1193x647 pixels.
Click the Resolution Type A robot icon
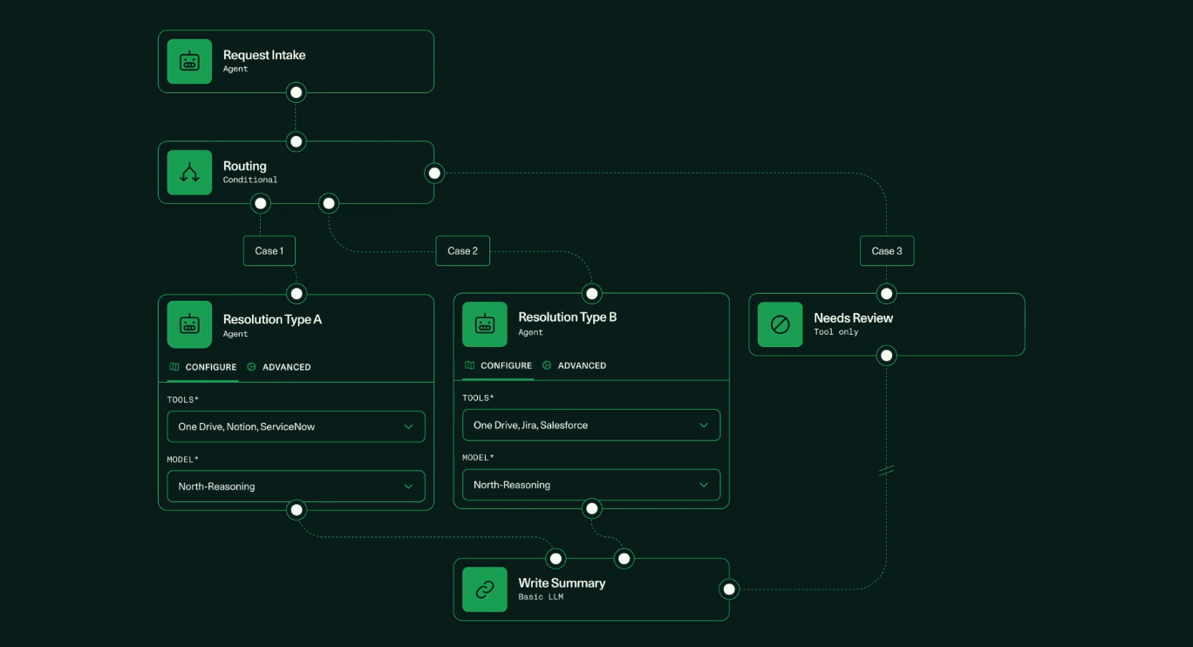(x=189, y=324)
